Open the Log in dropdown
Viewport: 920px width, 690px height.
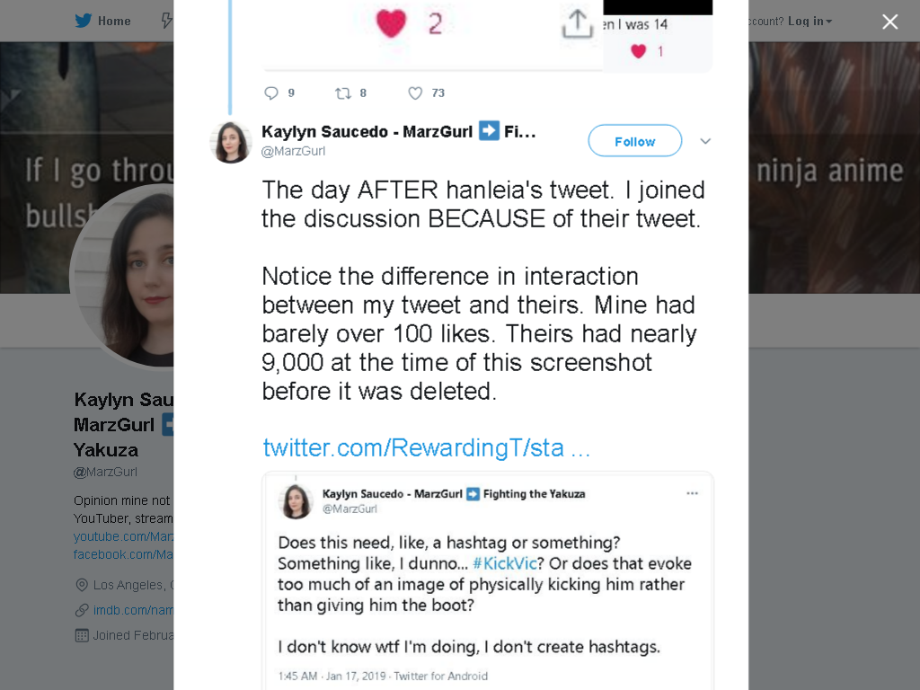[x=809, y=22]
